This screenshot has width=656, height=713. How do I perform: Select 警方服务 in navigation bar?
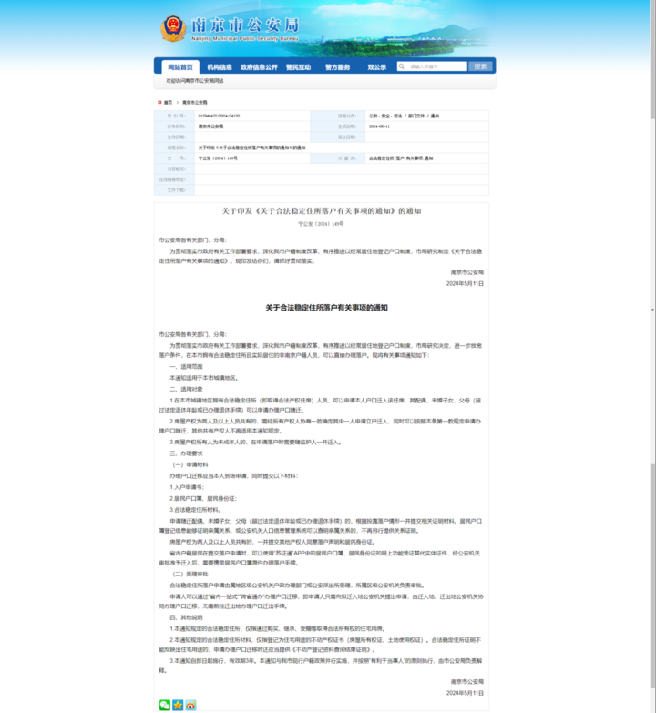click(337, 67)
